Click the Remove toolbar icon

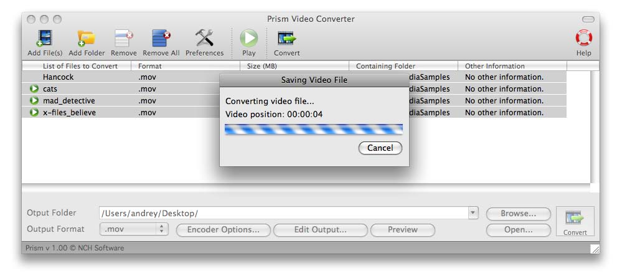(123, 39)
